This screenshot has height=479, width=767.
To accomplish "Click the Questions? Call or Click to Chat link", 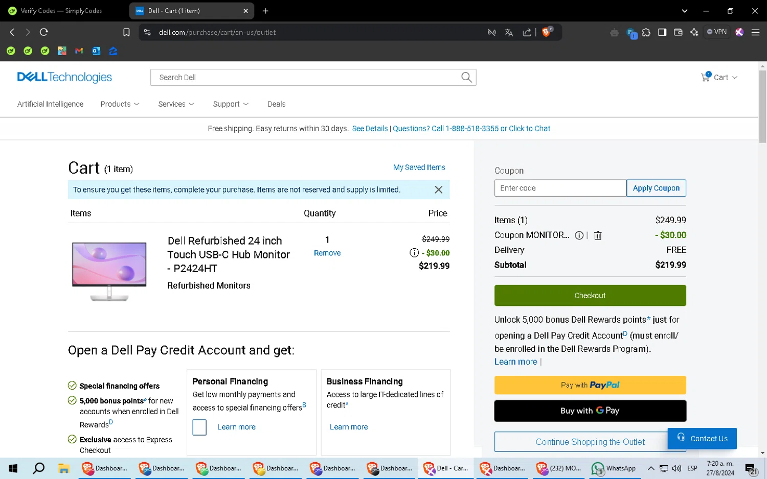I will (x=471, y=129).
